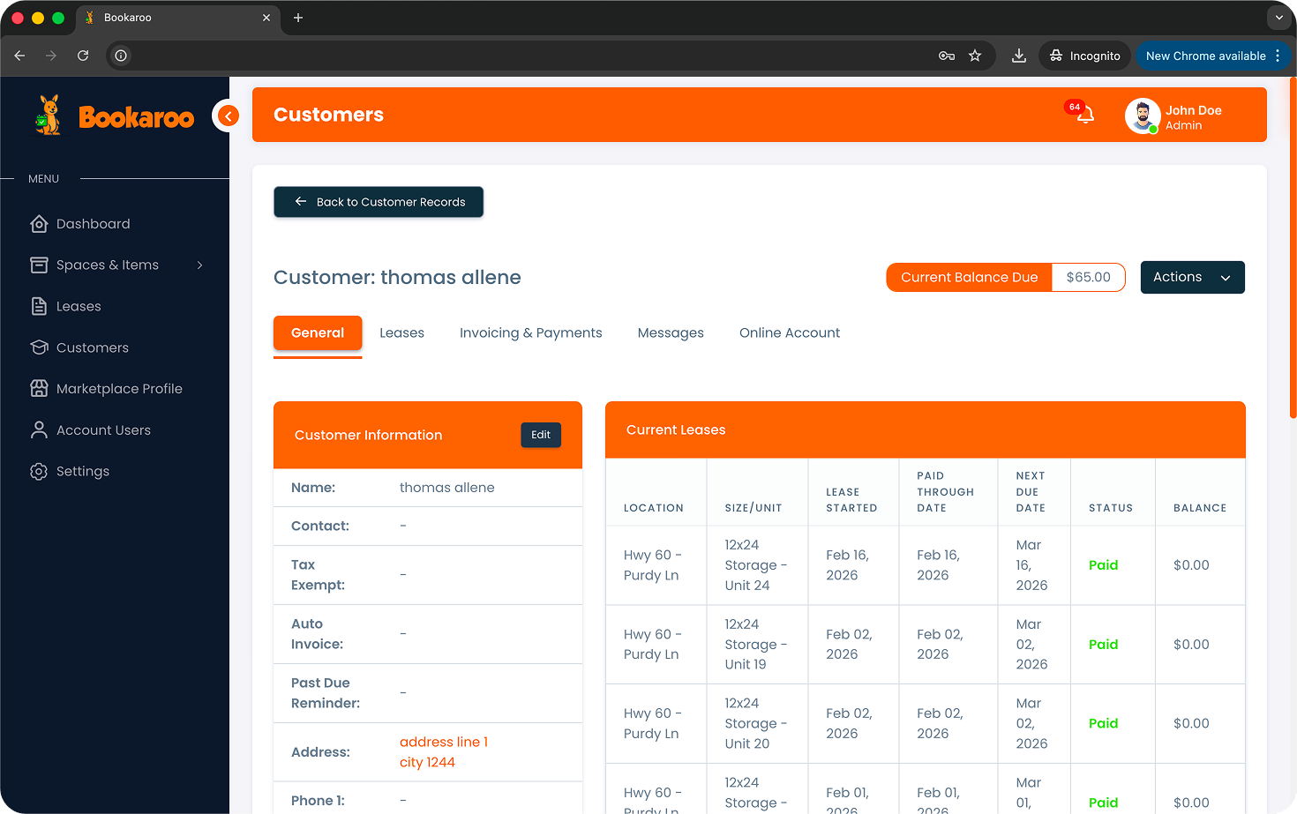Click Back to Customer Records
Viewport: 1297px width, 814px height.
378,202
